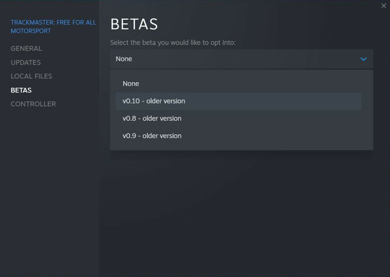Switch to the General tab

[x=26, y=48]
